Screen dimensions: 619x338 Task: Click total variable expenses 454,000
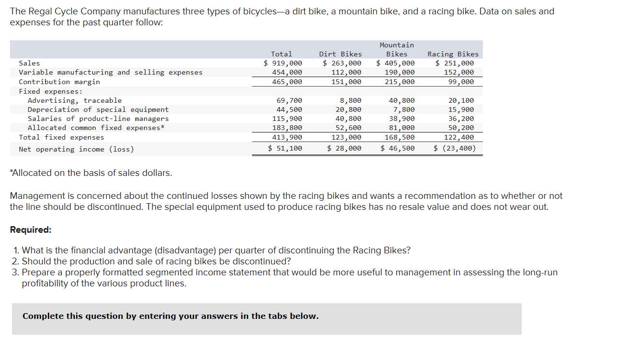pos(287,72)
